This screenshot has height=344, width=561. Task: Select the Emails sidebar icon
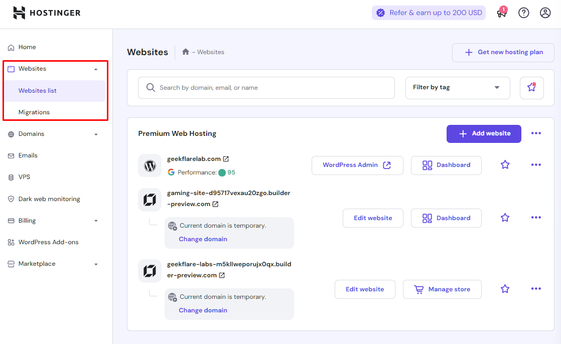click(11, 155)
